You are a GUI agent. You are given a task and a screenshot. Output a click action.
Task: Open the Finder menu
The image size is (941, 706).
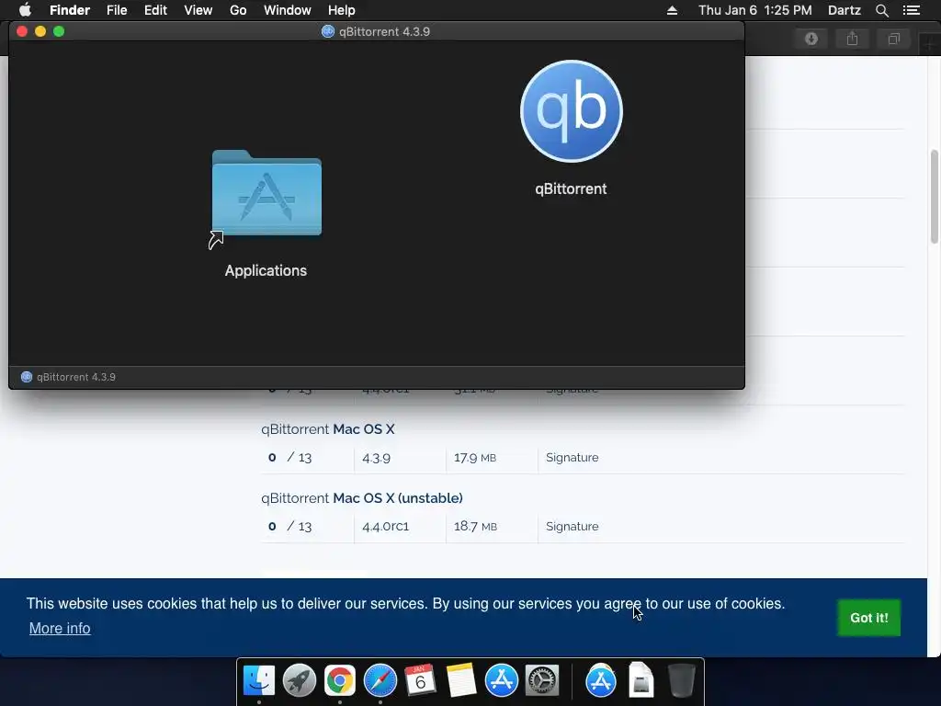pos(70,10)
